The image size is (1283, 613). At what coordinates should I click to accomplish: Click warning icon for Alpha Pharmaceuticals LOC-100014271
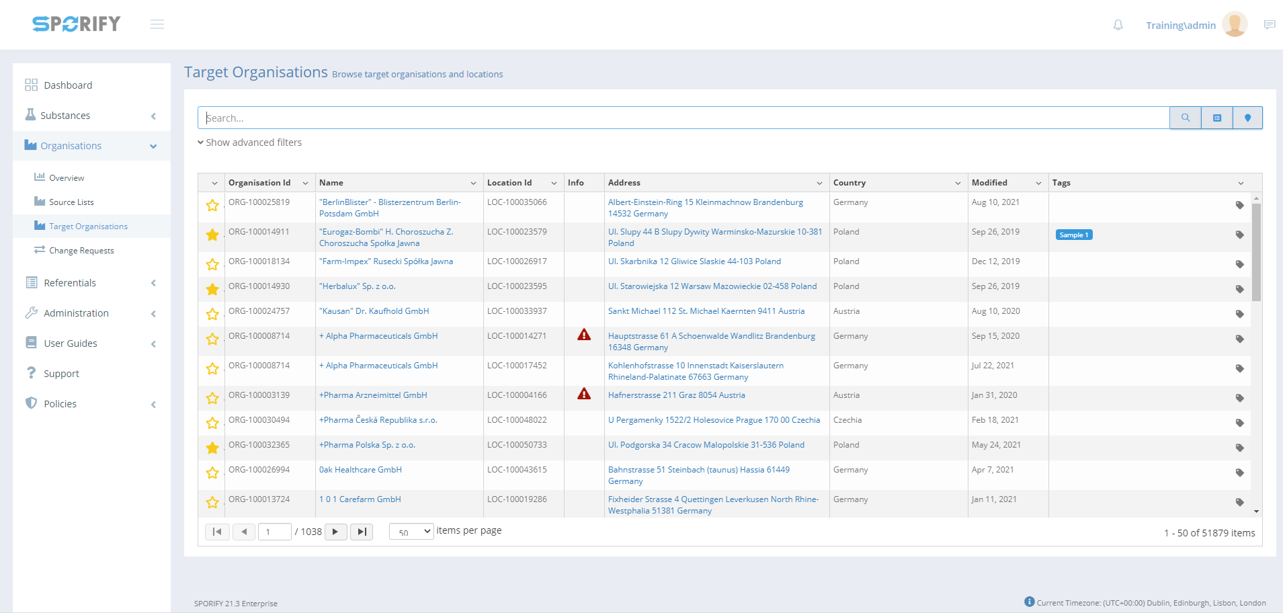pos(583,335)
